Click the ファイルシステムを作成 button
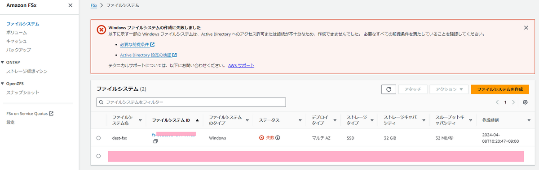Viewport: 539px width, 170px height. click(500, 89)
